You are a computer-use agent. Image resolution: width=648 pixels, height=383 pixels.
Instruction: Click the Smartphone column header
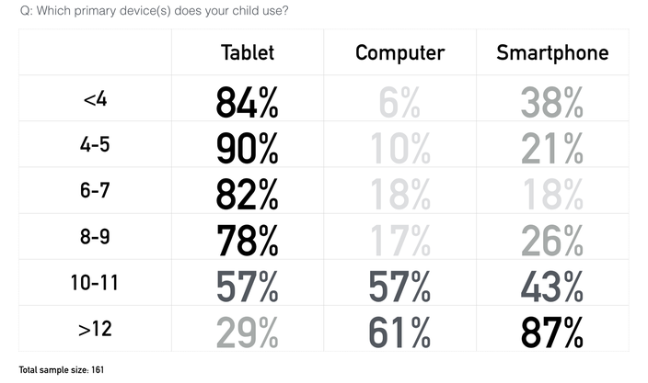(x=552, y=53)
